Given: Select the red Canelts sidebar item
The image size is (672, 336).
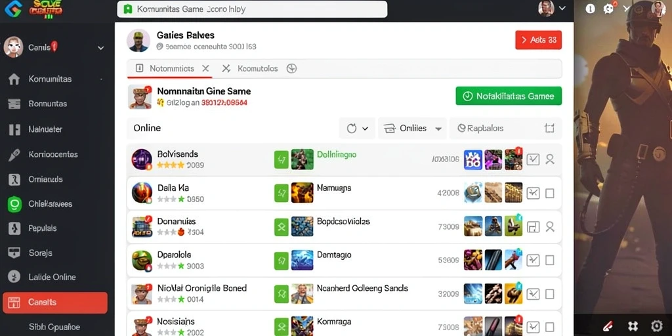Looking at the screenshot, I should coord(55,303).
